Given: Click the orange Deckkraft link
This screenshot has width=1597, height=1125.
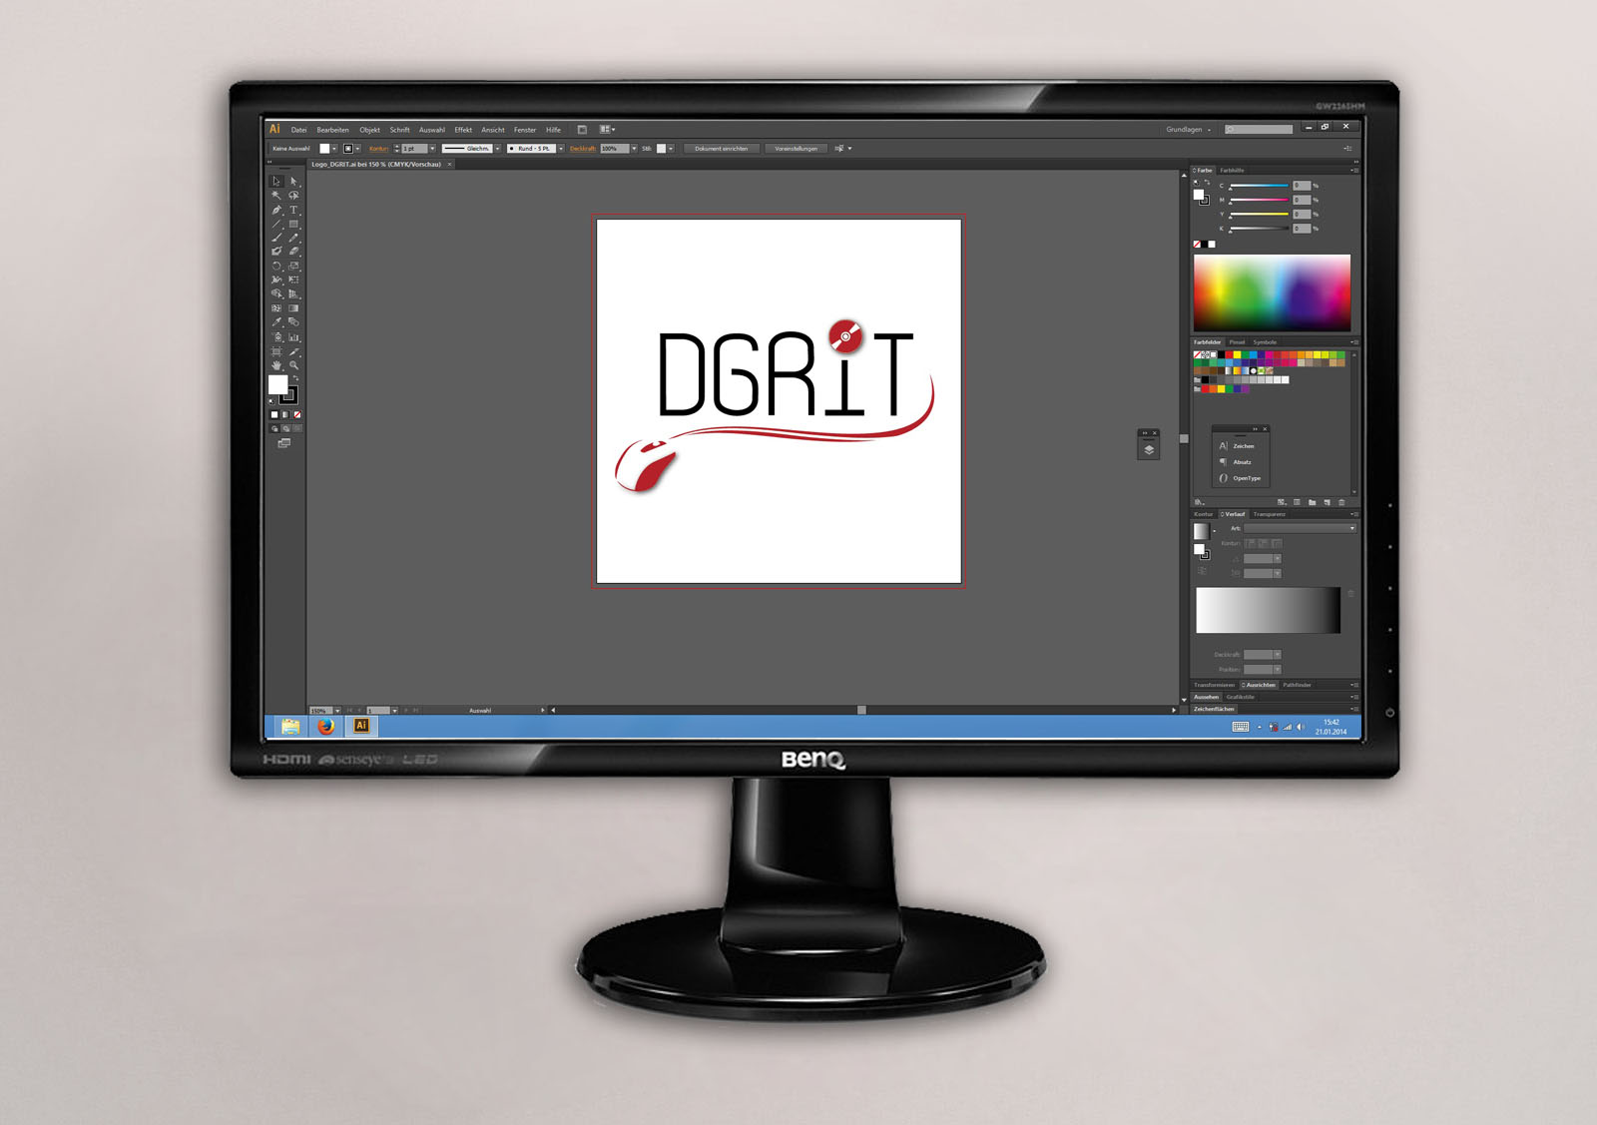Looking at the screenshot, I should click(x=583, y=149).
